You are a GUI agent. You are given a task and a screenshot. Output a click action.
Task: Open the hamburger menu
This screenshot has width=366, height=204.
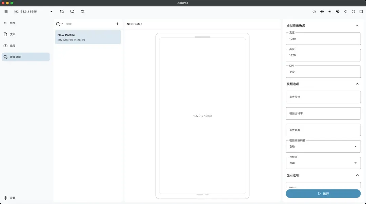click(x=6, y=11)
